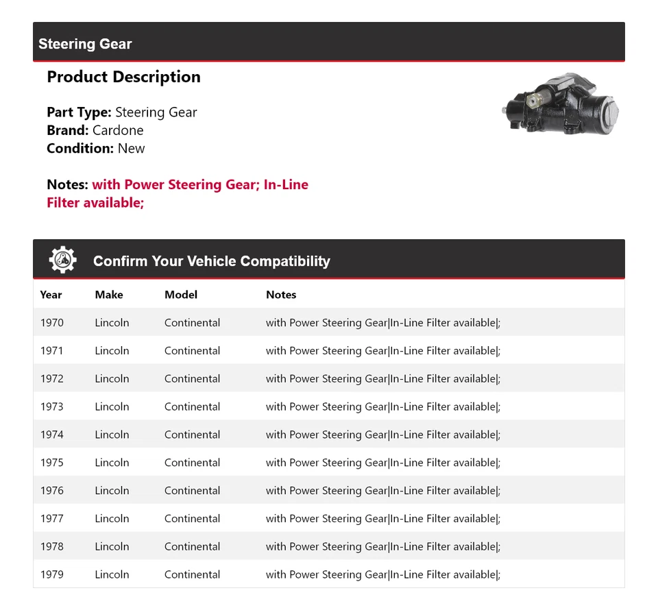Select the 1979 year cell
Viewport: 658px width, 610px height.
coord(51,575)
